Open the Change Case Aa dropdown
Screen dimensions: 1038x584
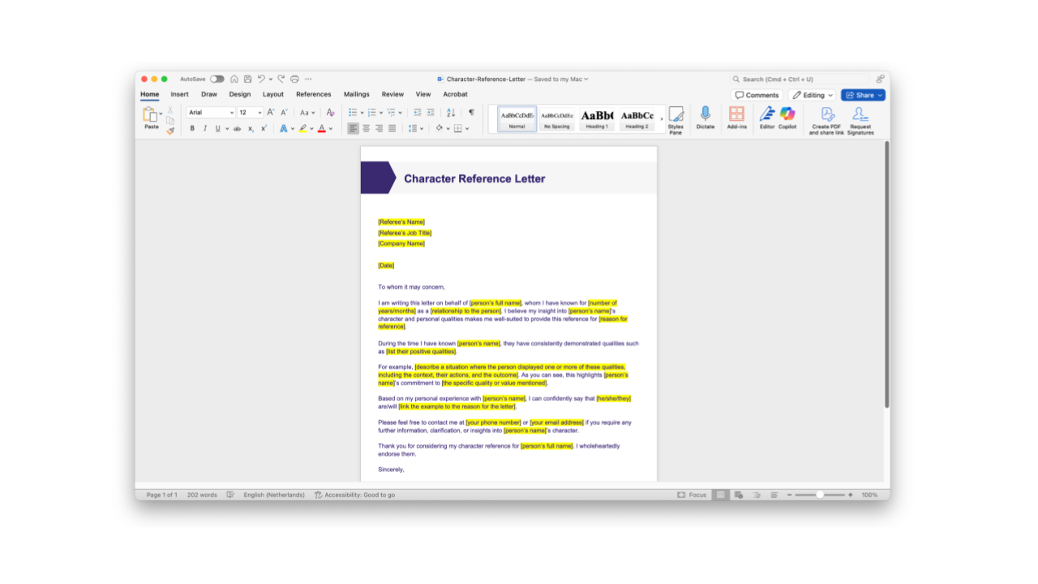click(307, 113)
